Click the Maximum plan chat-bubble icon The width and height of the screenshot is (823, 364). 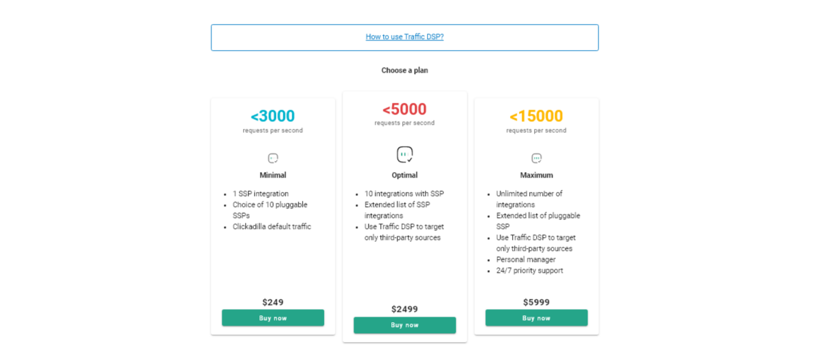(536, 158)
